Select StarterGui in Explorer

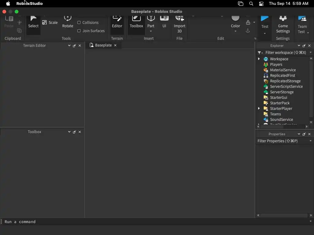click(278, 98)
